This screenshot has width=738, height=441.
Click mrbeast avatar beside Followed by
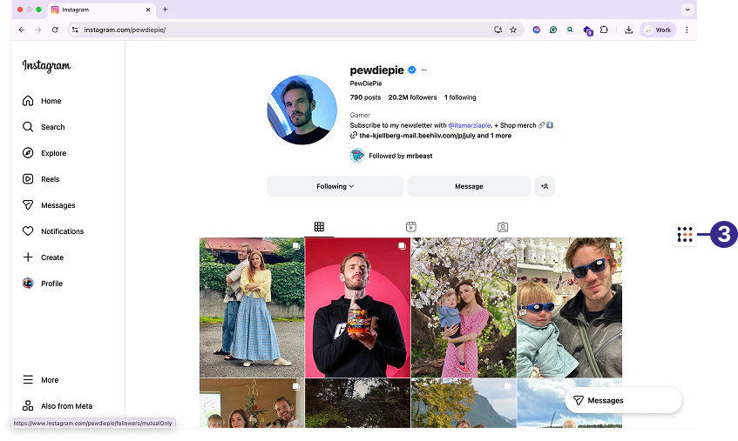click(357, 156)
